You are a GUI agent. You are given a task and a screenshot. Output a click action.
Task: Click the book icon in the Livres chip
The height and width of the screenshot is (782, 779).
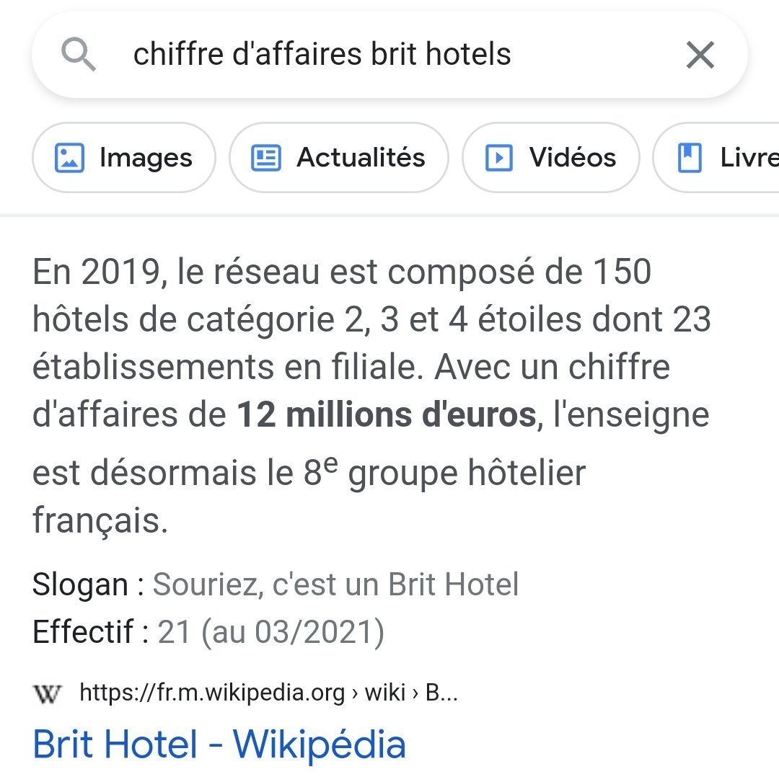coord(690,158)
